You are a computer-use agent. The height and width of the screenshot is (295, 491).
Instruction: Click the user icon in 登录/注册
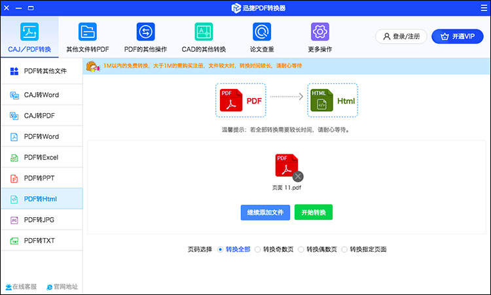tap(387, 37)
